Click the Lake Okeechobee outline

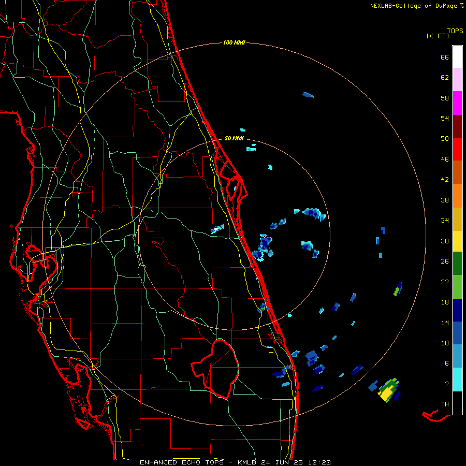215,369
